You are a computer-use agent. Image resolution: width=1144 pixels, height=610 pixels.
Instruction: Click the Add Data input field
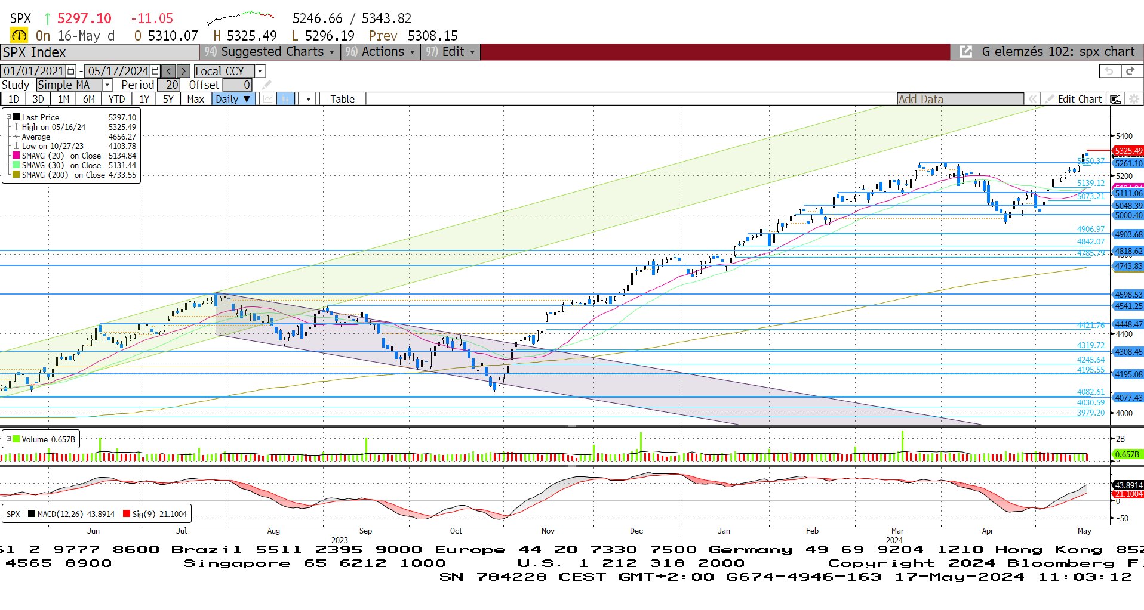click(x=960, y=99)
